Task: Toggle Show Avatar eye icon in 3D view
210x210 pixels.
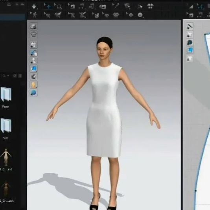Action: pos(33,61)
